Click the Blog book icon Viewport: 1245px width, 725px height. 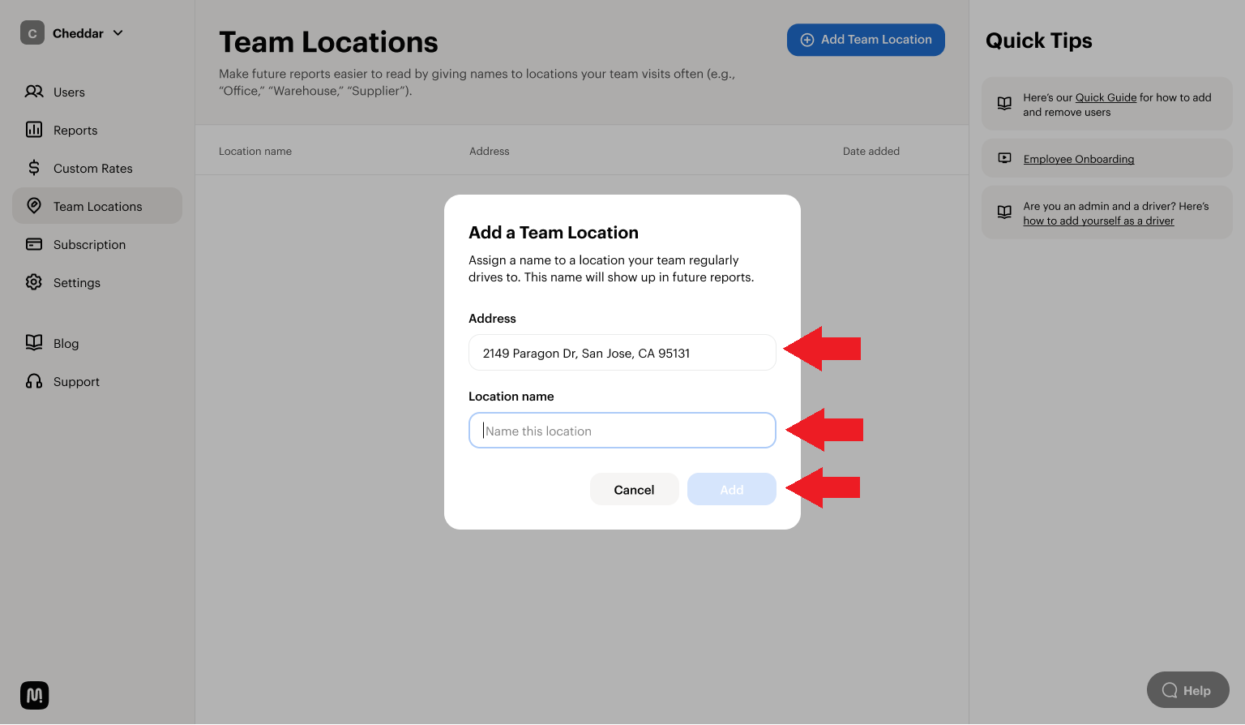(34, 343)
